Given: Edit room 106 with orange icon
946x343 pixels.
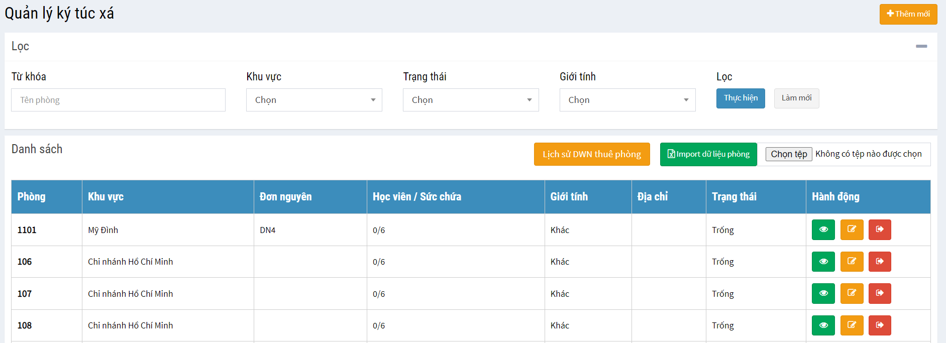Looking at the screenshot, I should click(x=852, y=262).
